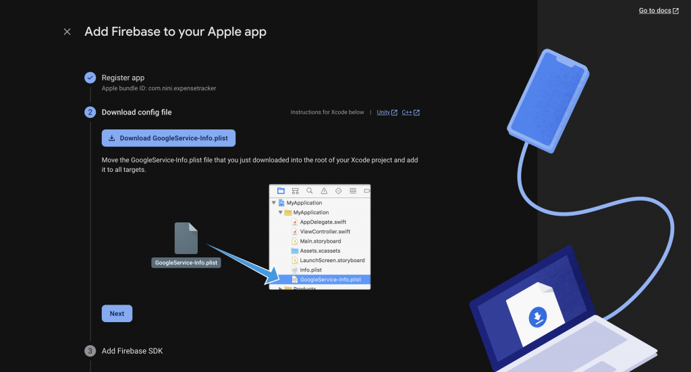Viewport: 691px width, 372px height.
Task: Click the external-link icon beside Unity
Action: click(394, 113)
